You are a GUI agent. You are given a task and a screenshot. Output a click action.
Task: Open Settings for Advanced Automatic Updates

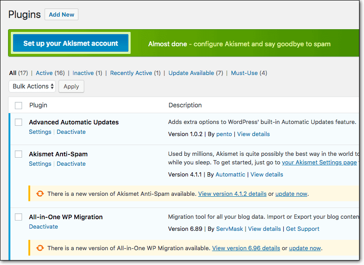click(x=40, y=132)
